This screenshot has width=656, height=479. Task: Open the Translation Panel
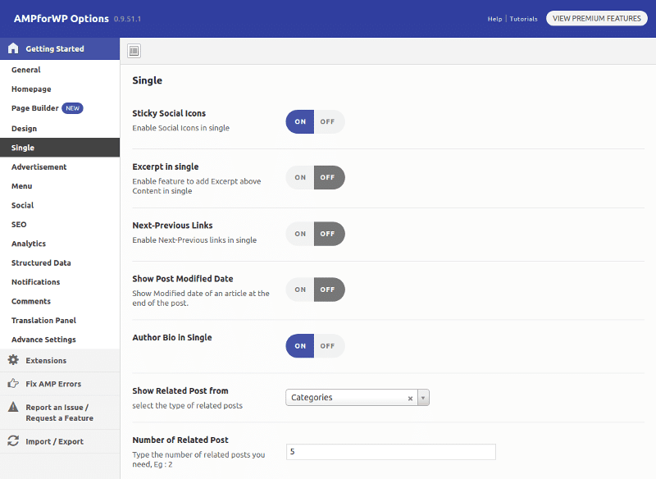60,321
